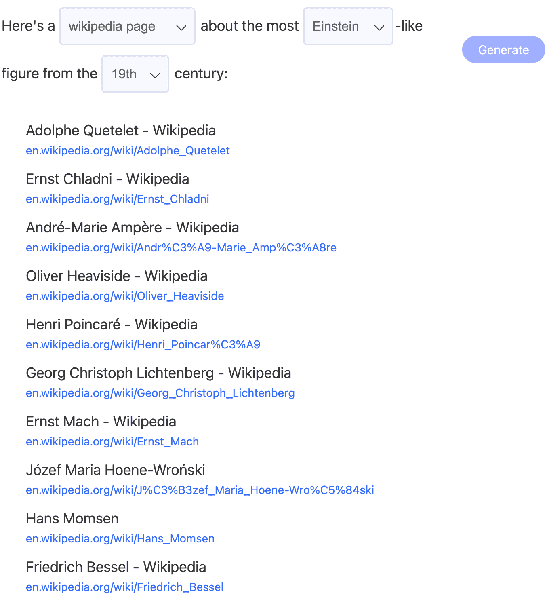Image resolution: width=547 pixels, height=595 pixels.
Task: Click the Józef Maria Hoene-Wroński URL
Action: [x=200, y=490]
